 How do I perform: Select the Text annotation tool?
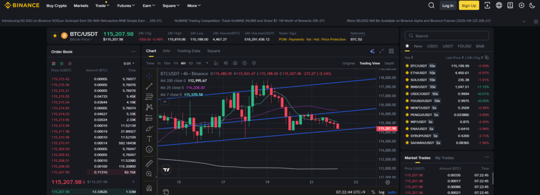click(x=149, y=139)
